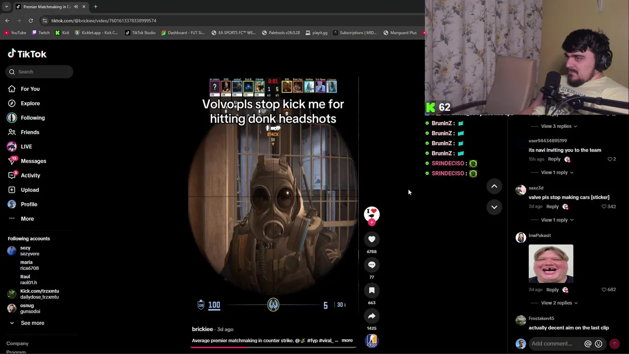
Task: Open Frostaken45 commenter profile
Action: (541, 319)
